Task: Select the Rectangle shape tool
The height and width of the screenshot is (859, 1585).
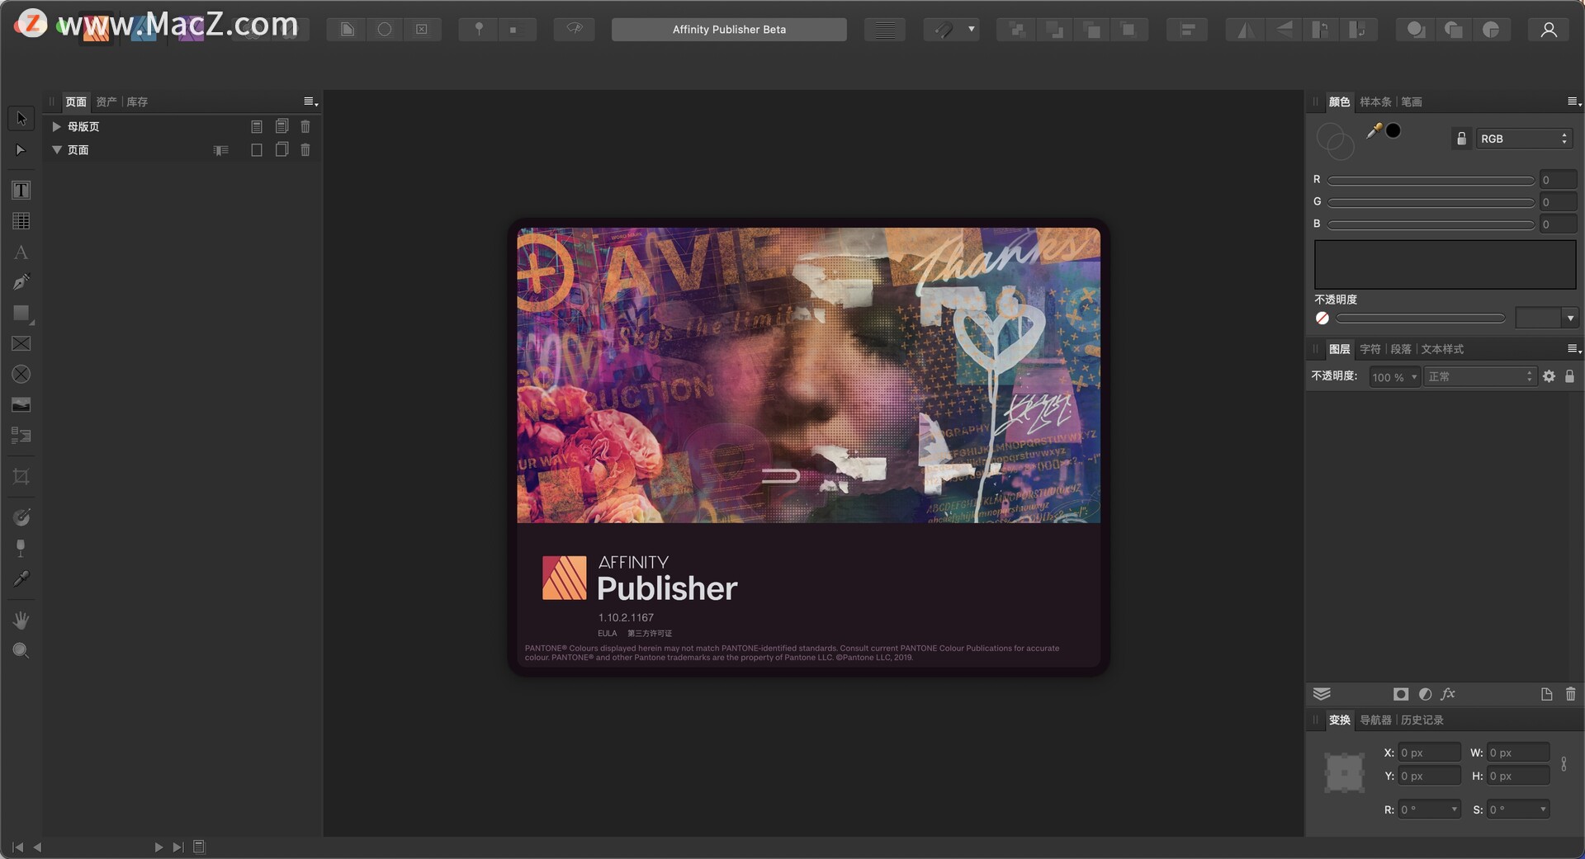Action: tap(21, 314)
